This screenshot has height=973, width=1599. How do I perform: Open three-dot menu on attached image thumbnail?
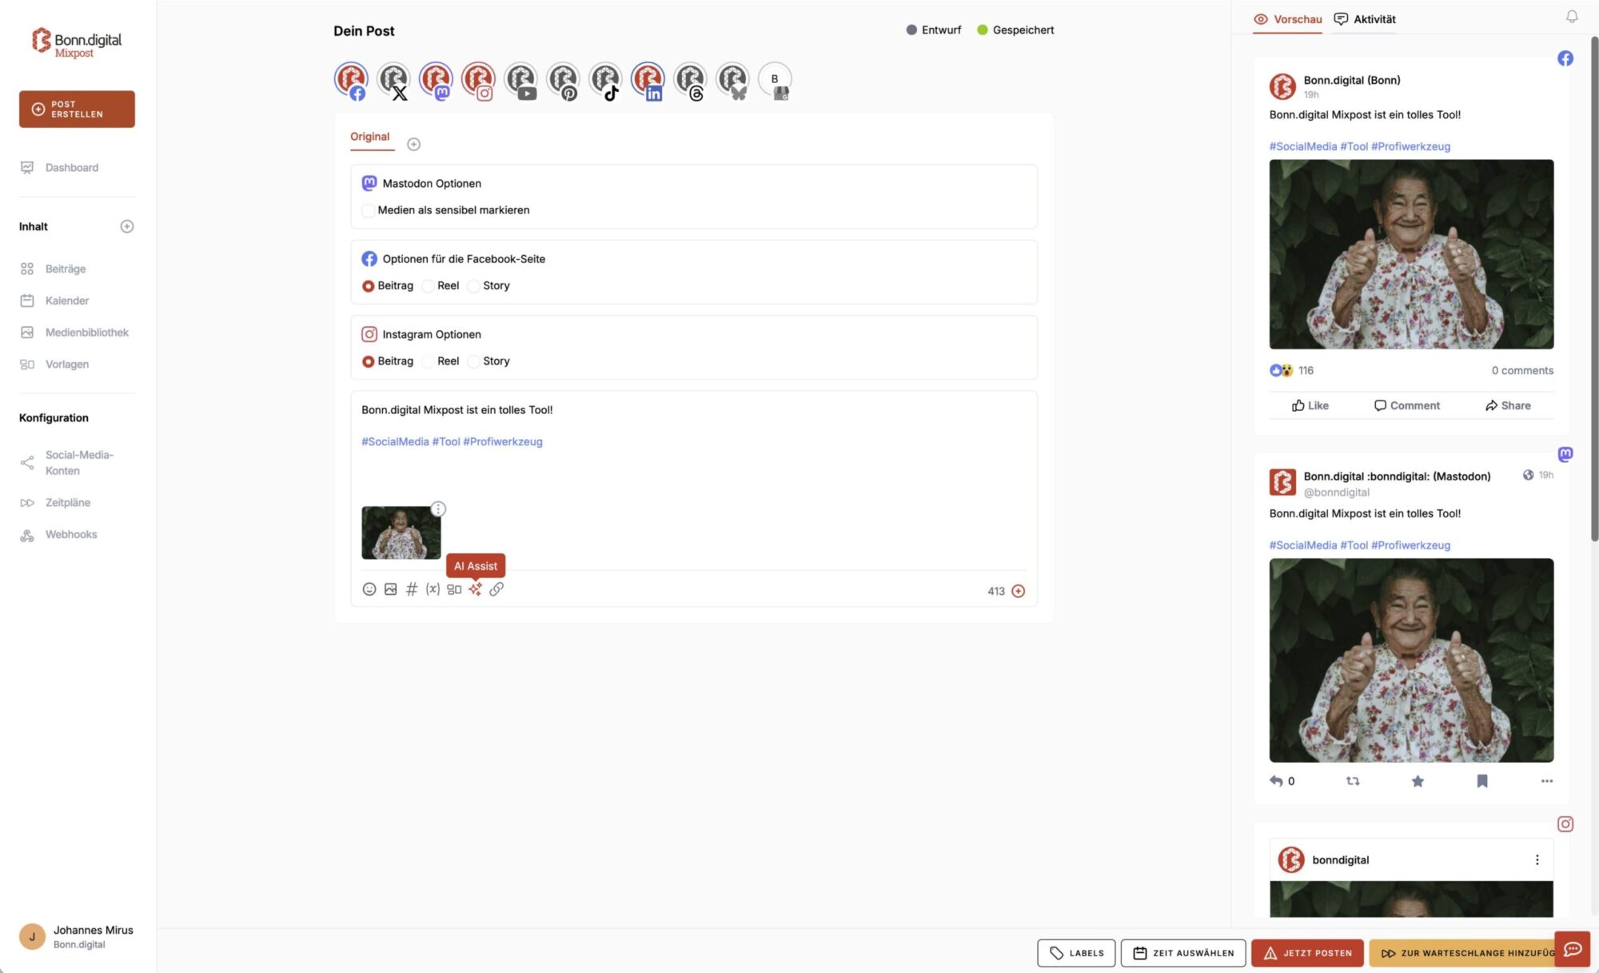click(x=438, y=508)
